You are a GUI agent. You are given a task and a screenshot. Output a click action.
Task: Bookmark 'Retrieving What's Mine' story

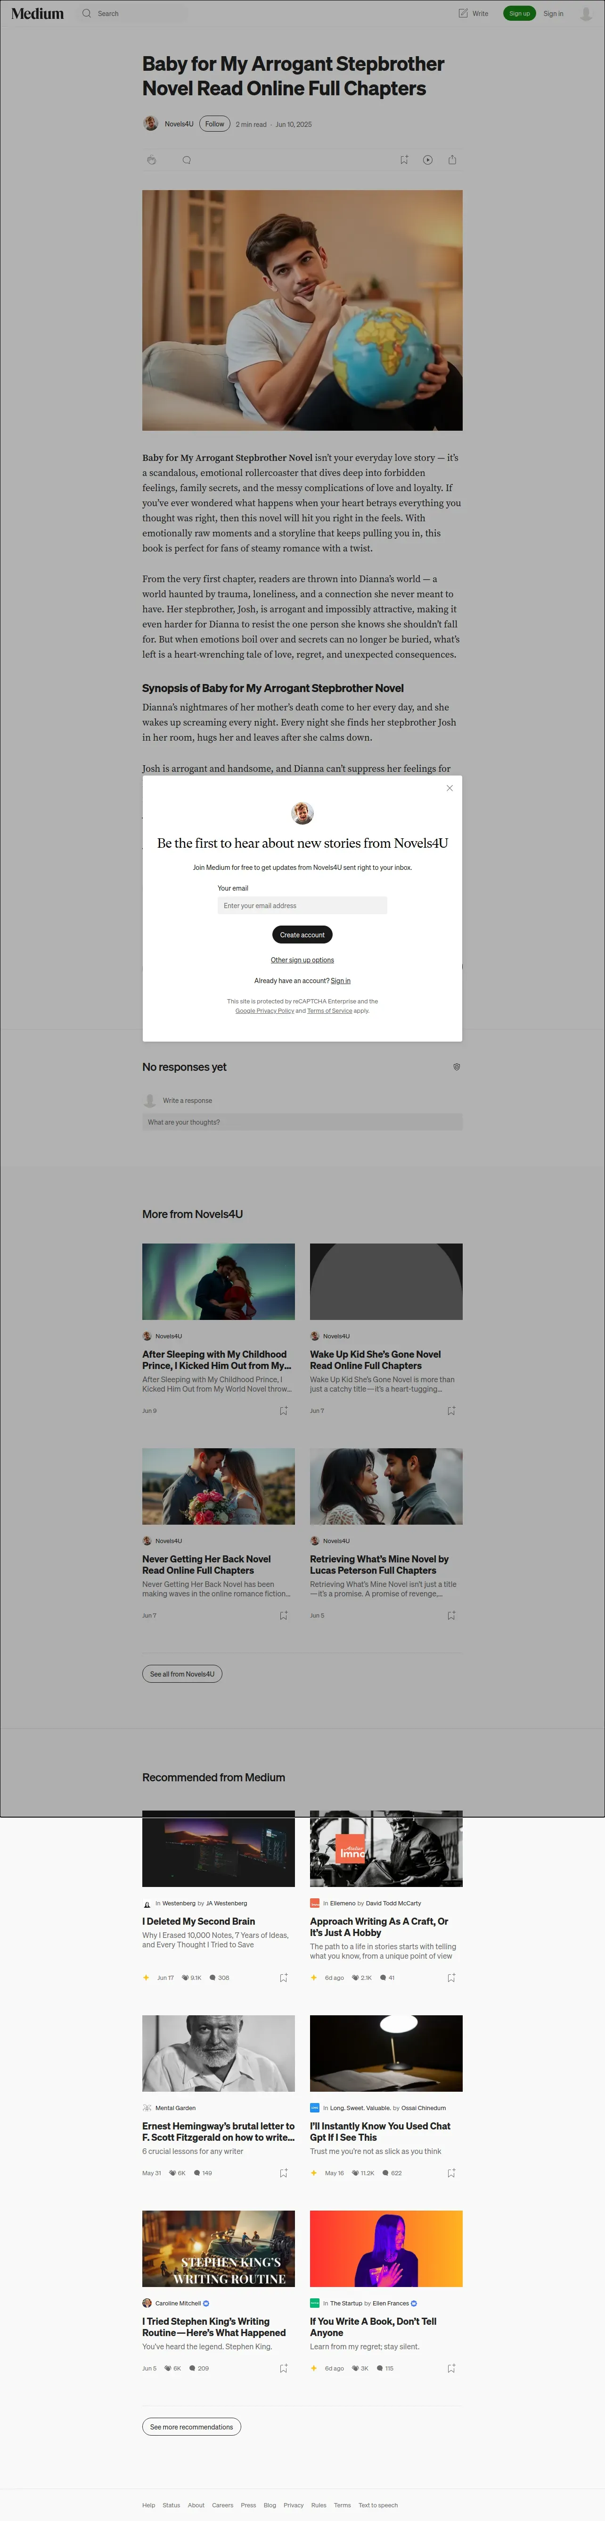tap(451, 1615)
